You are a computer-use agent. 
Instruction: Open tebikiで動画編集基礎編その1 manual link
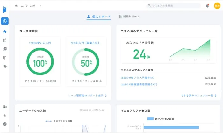coord(139,84)
